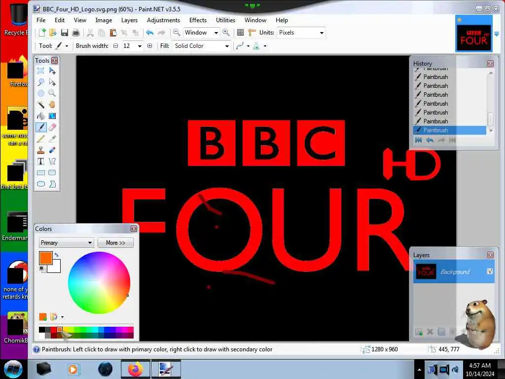The image size is (505, 379).
Task: Open the Layers menu
Action: pos(130,20)
